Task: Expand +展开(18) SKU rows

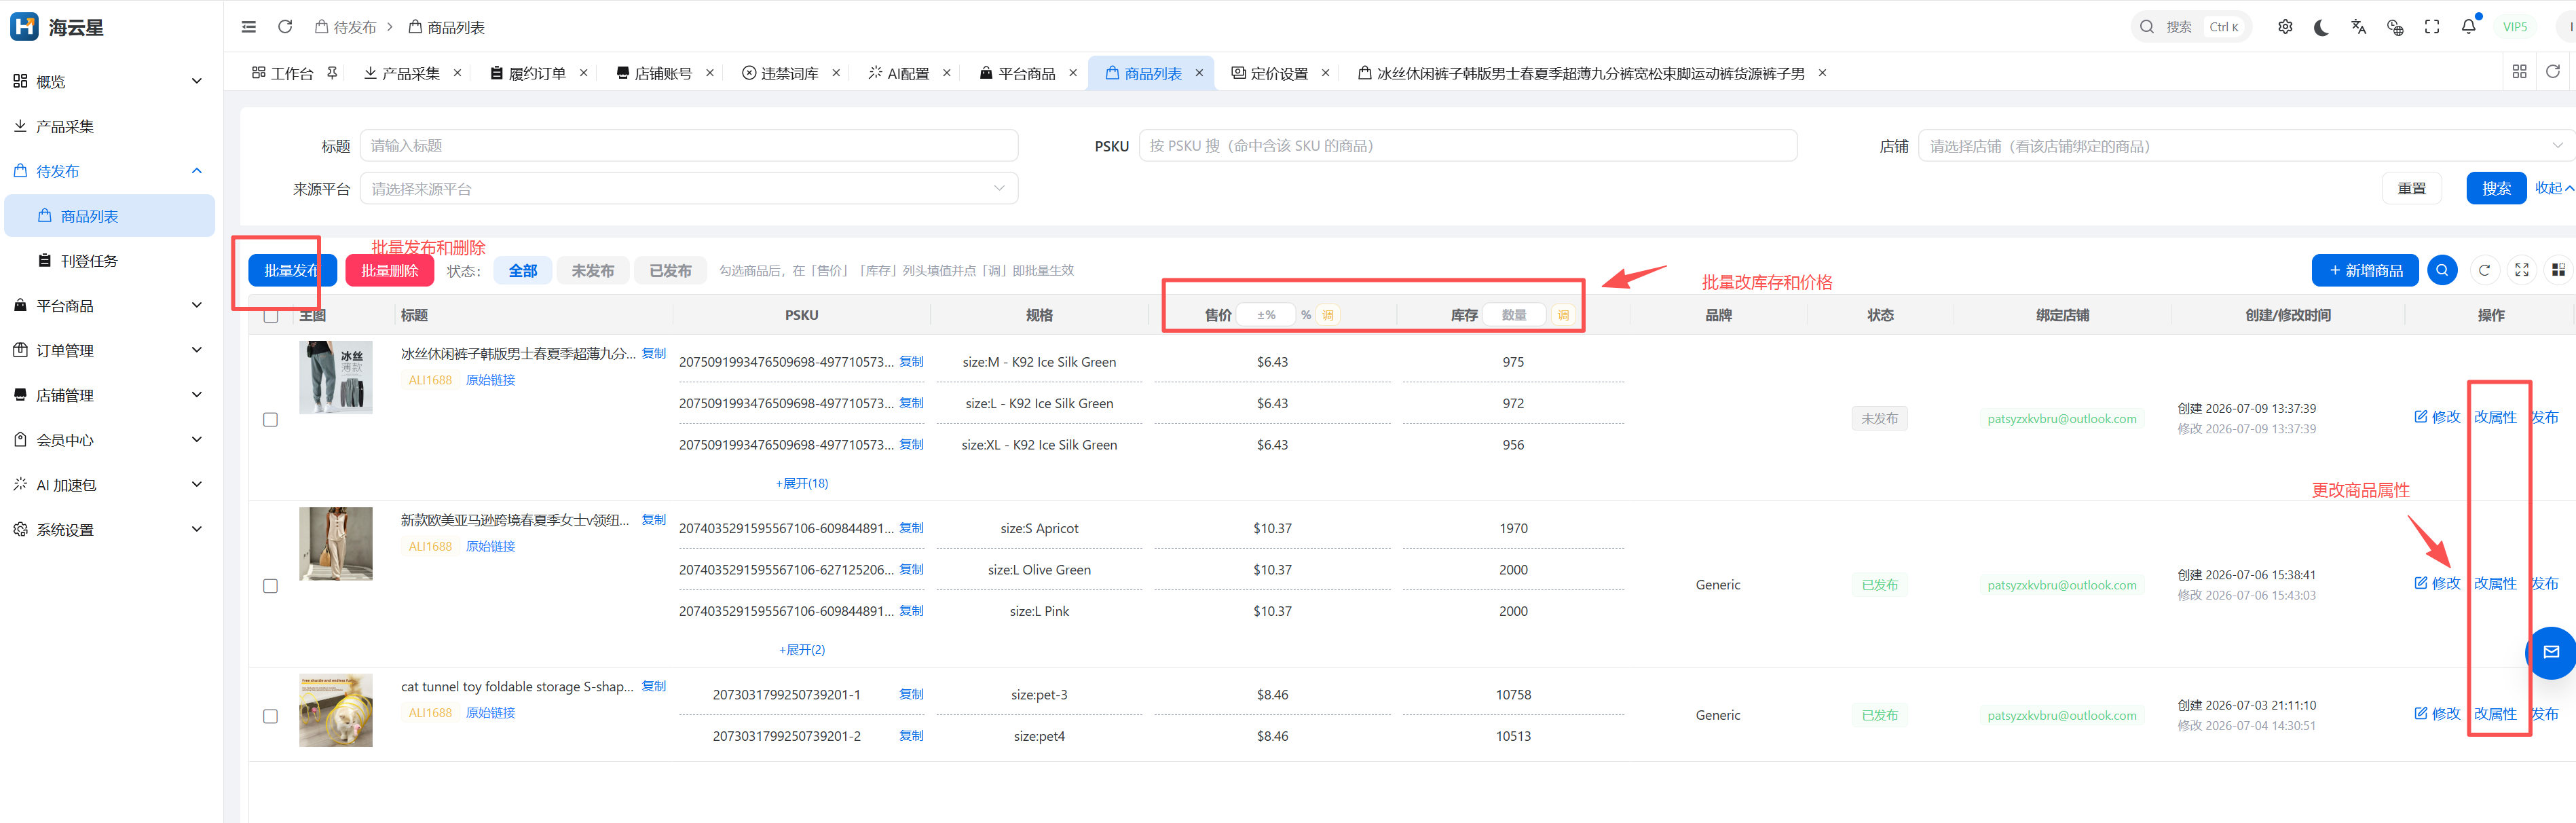Action: 802,484
